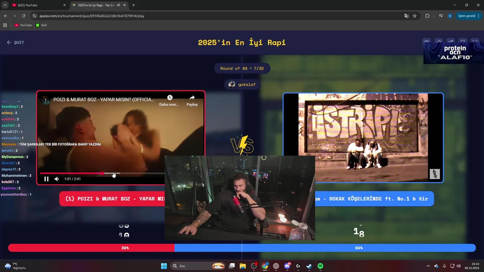Pause the POIZI & Murat Boz video
Viewport: 484px width, 272px height.
click(x=46, y=179)
